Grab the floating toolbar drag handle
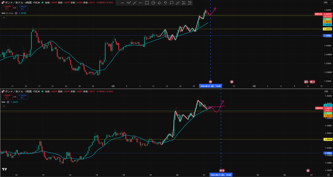This screenshot has height=177, width=333. (x=118, y=3)
